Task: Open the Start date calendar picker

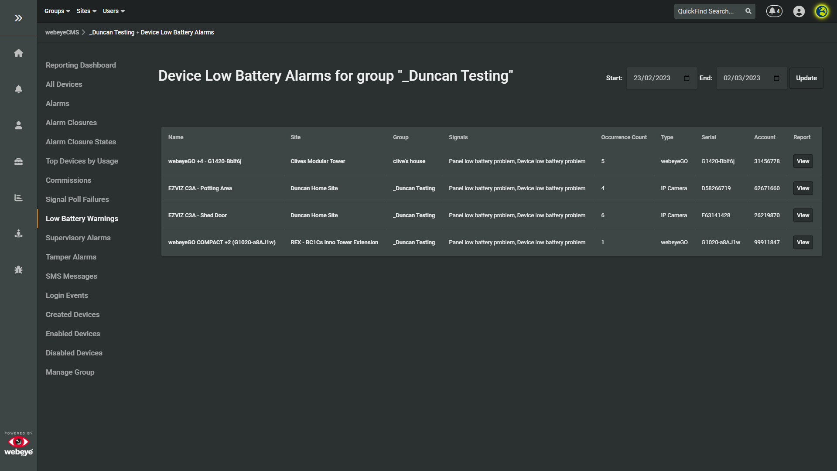Action: click(687, 78)
